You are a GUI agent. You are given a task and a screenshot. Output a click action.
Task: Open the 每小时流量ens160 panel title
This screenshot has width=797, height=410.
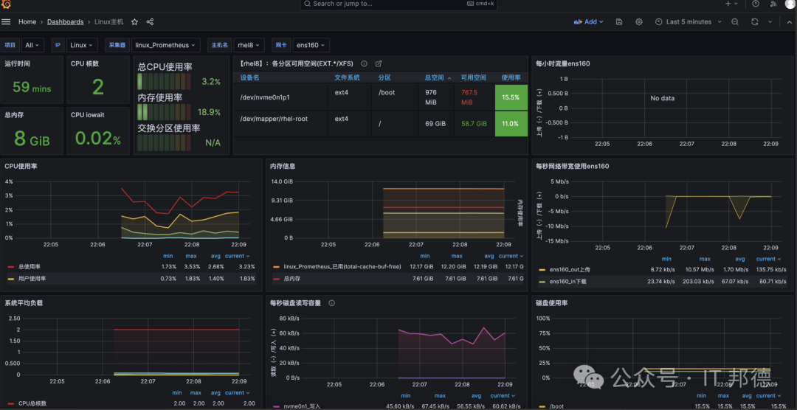562,63
